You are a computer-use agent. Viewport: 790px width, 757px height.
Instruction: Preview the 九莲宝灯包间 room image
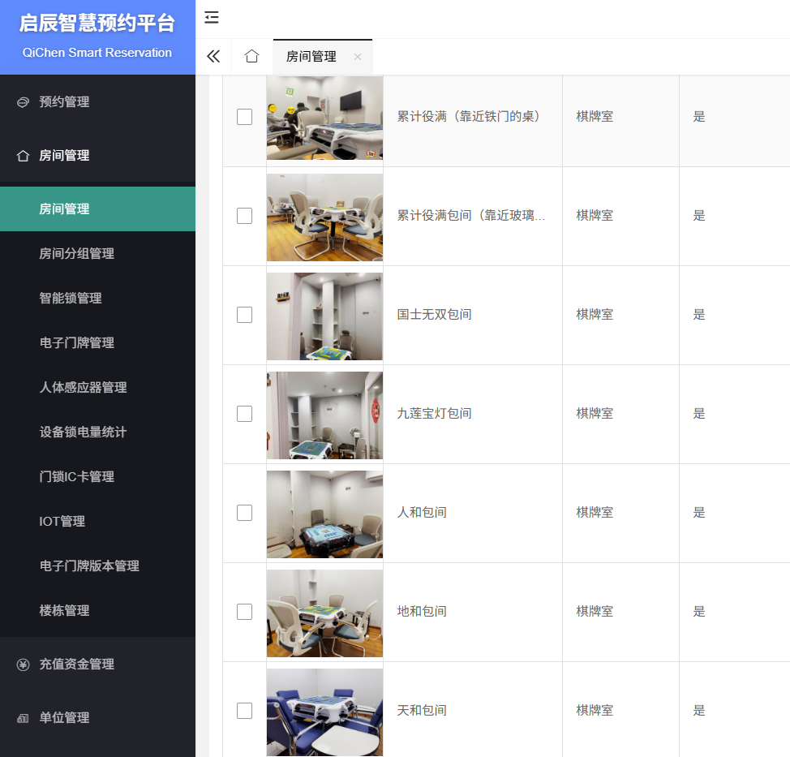click(x=324, y=415)
